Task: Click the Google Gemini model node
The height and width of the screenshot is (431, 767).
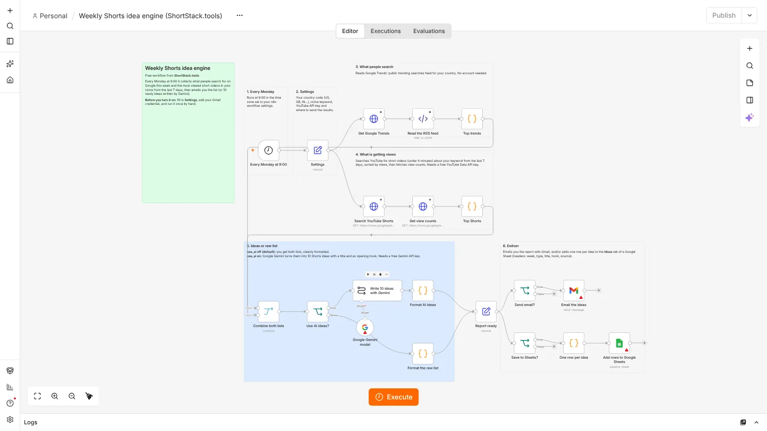Action: tap(365, 328)
